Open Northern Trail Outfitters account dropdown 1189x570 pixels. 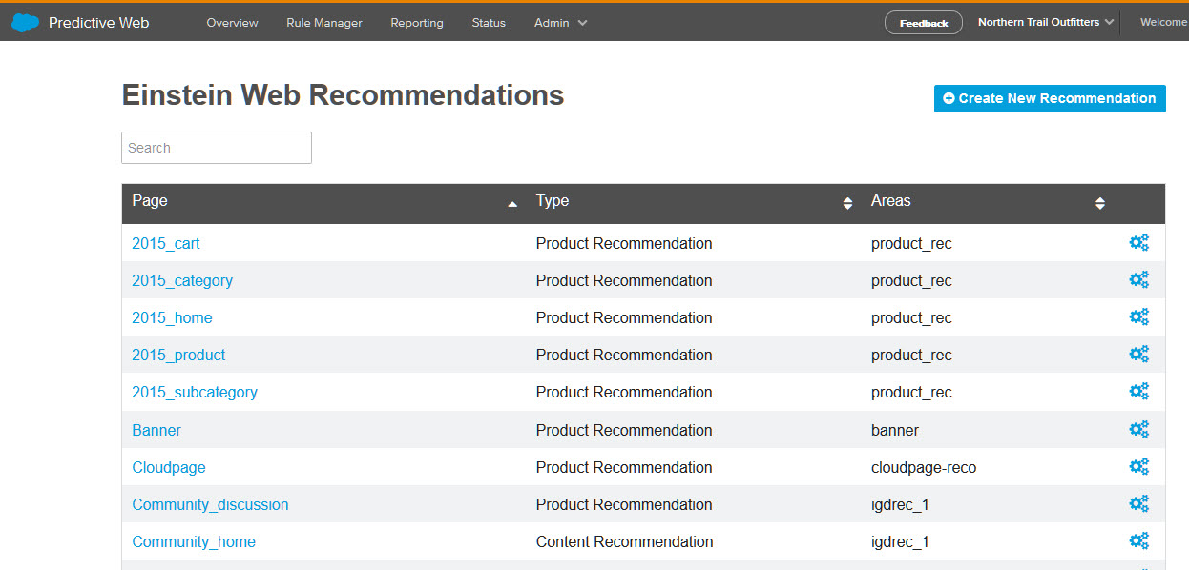(x=1046, y=22)
